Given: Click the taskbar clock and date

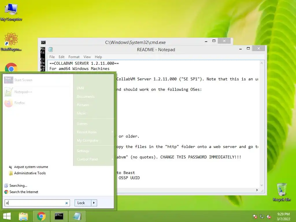Looking at the screenshot, I should 283,217.
